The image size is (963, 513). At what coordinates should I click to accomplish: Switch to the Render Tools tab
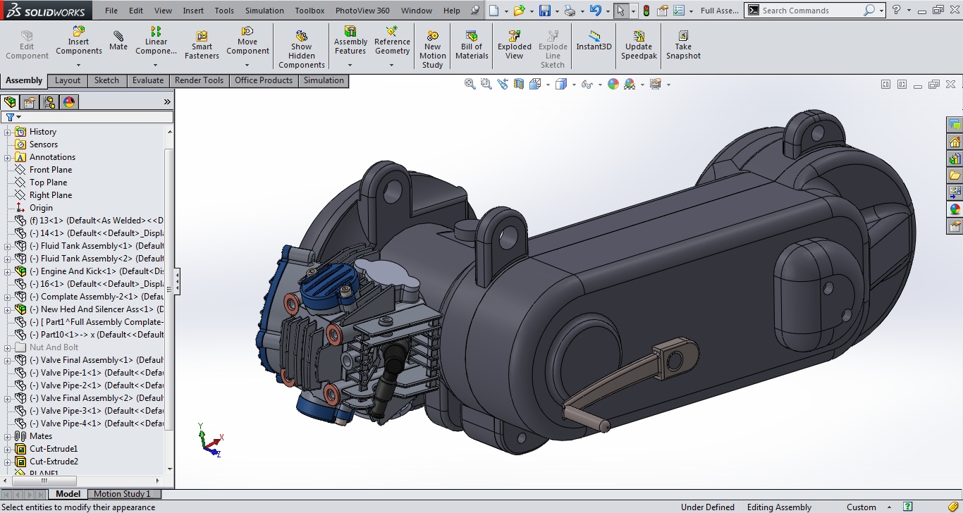(199, 80)
